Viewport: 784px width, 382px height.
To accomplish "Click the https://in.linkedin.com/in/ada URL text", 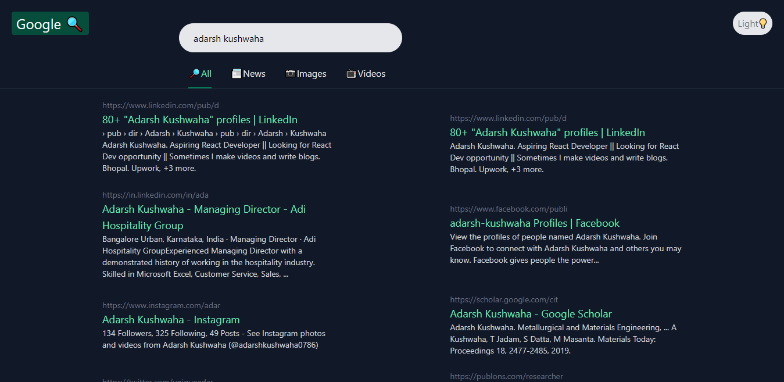I will pyautogui.click(x=155, y=195).
